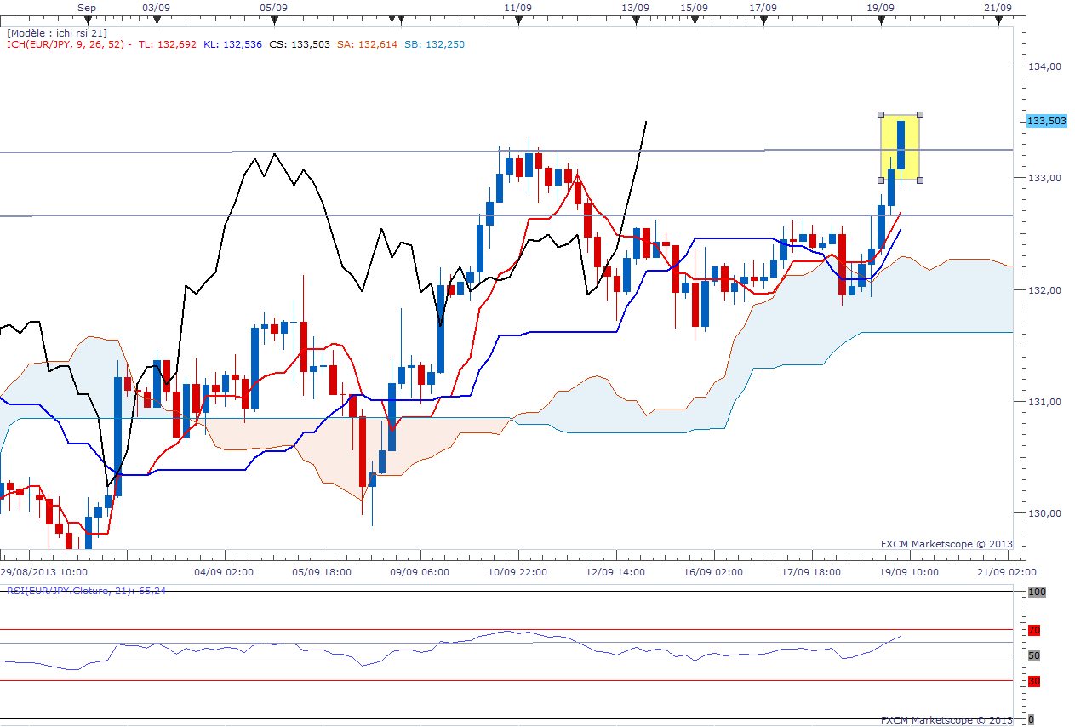The height and width of the screenshot is (727, 1075).
Task: Click the TL: 132,692 legend value
Action: (169, 44)
